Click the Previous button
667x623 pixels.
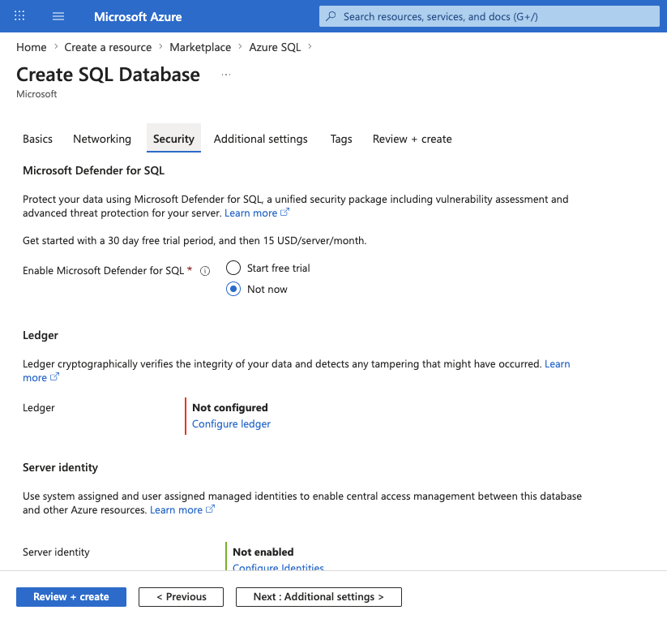[181, 596]
